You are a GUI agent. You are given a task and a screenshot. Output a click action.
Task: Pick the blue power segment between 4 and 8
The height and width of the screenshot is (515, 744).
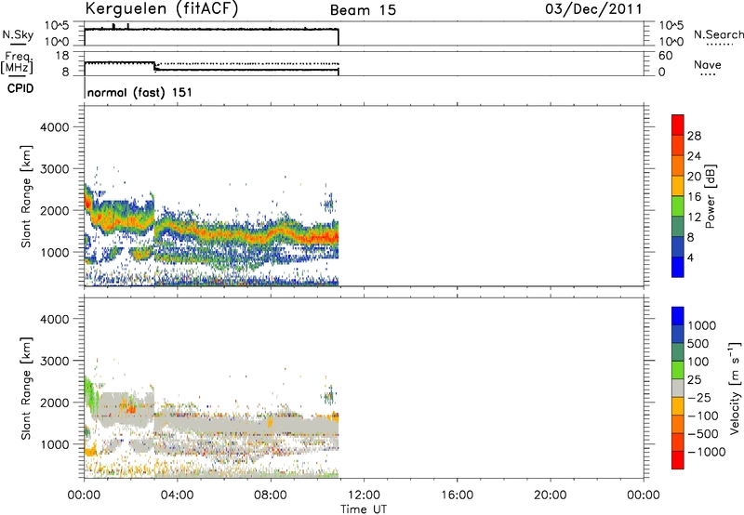(678, 246)
